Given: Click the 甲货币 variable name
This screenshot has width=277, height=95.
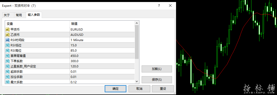Looking at the screenshot, I should pyautogui.click(x=15, y=29).
